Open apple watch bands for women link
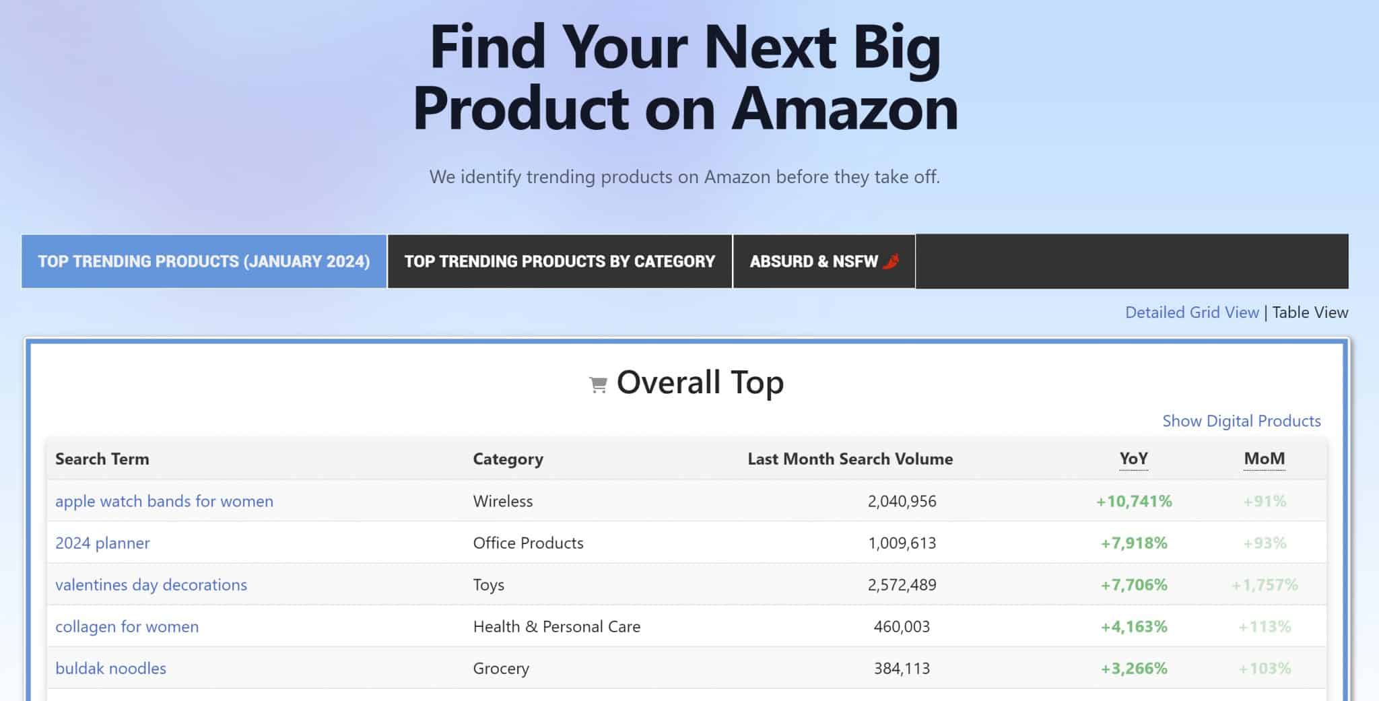This screenshot has width=1379, height=701. coord(164,501)
